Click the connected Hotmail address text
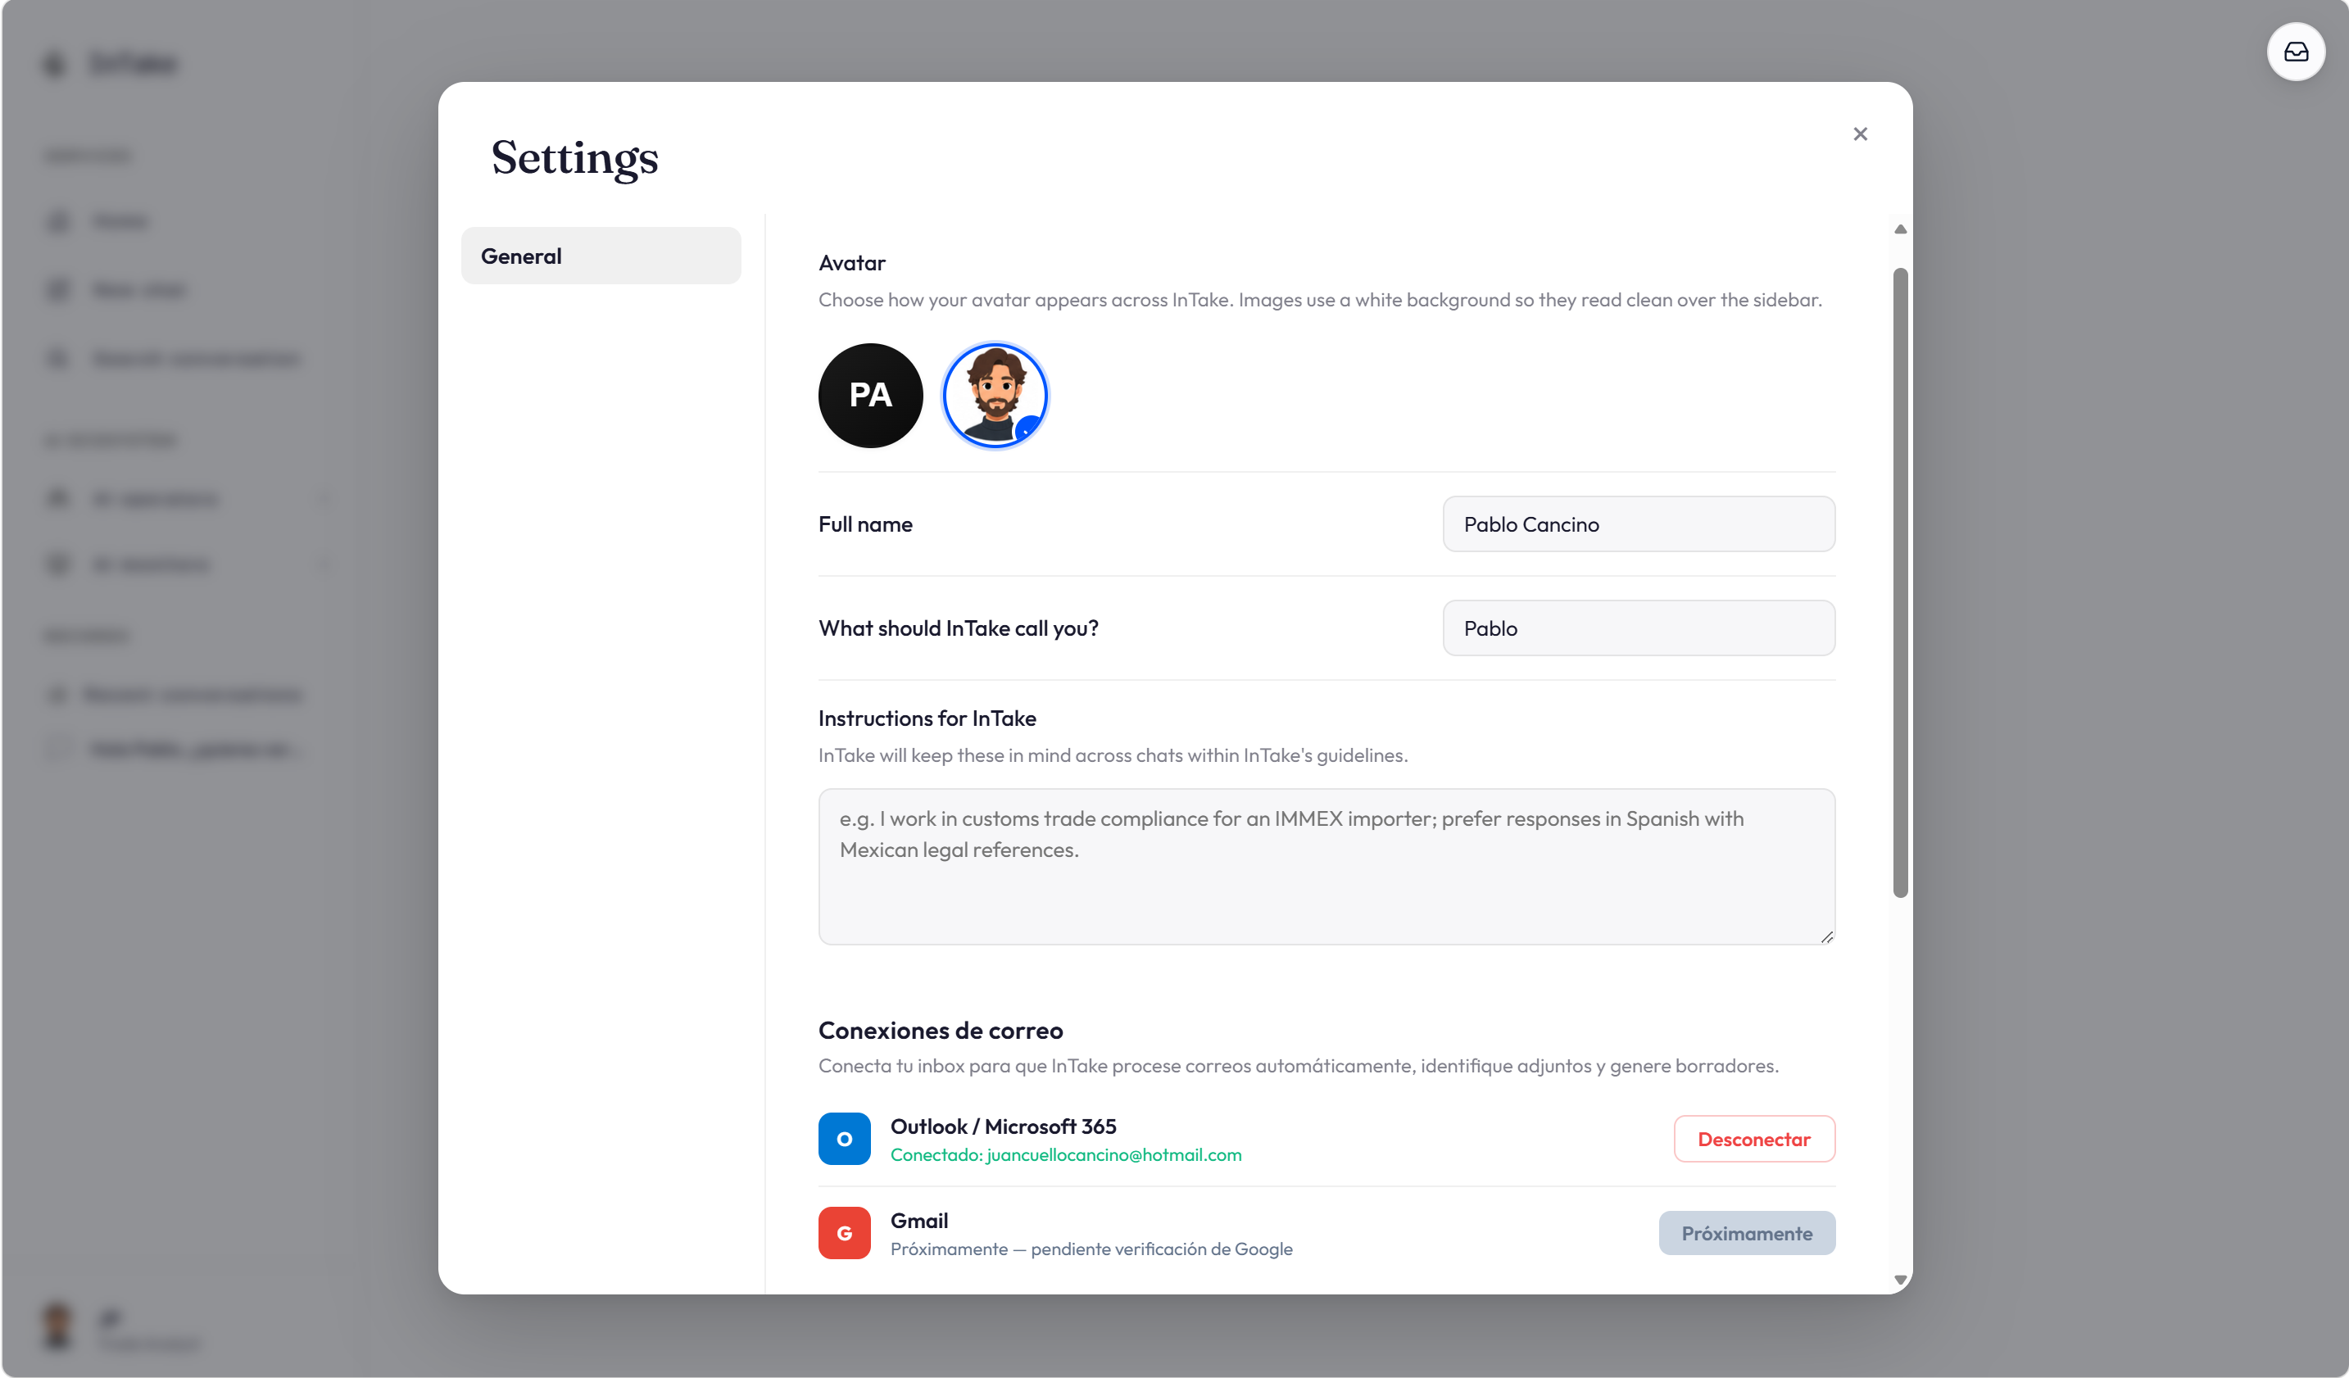Screen dimensions: 2349x1378 tap(1114, 1155)
